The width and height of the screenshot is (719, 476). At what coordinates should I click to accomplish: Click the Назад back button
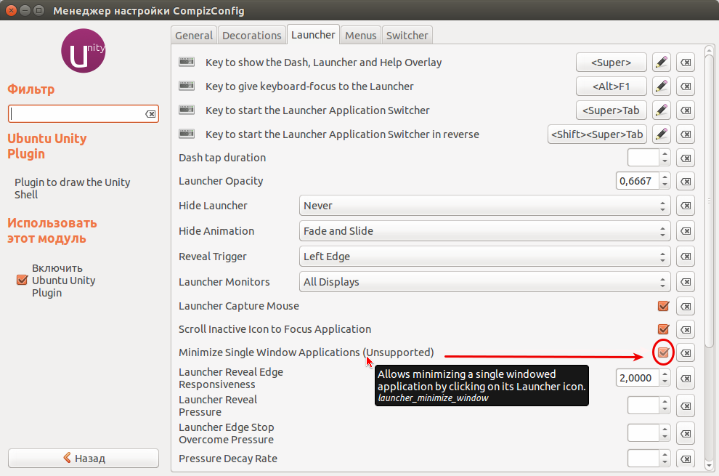tap(84, 459)
